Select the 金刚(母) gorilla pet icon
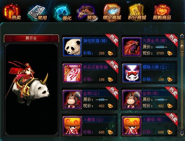This screenshot has height=141, width=185. (132, 100)
